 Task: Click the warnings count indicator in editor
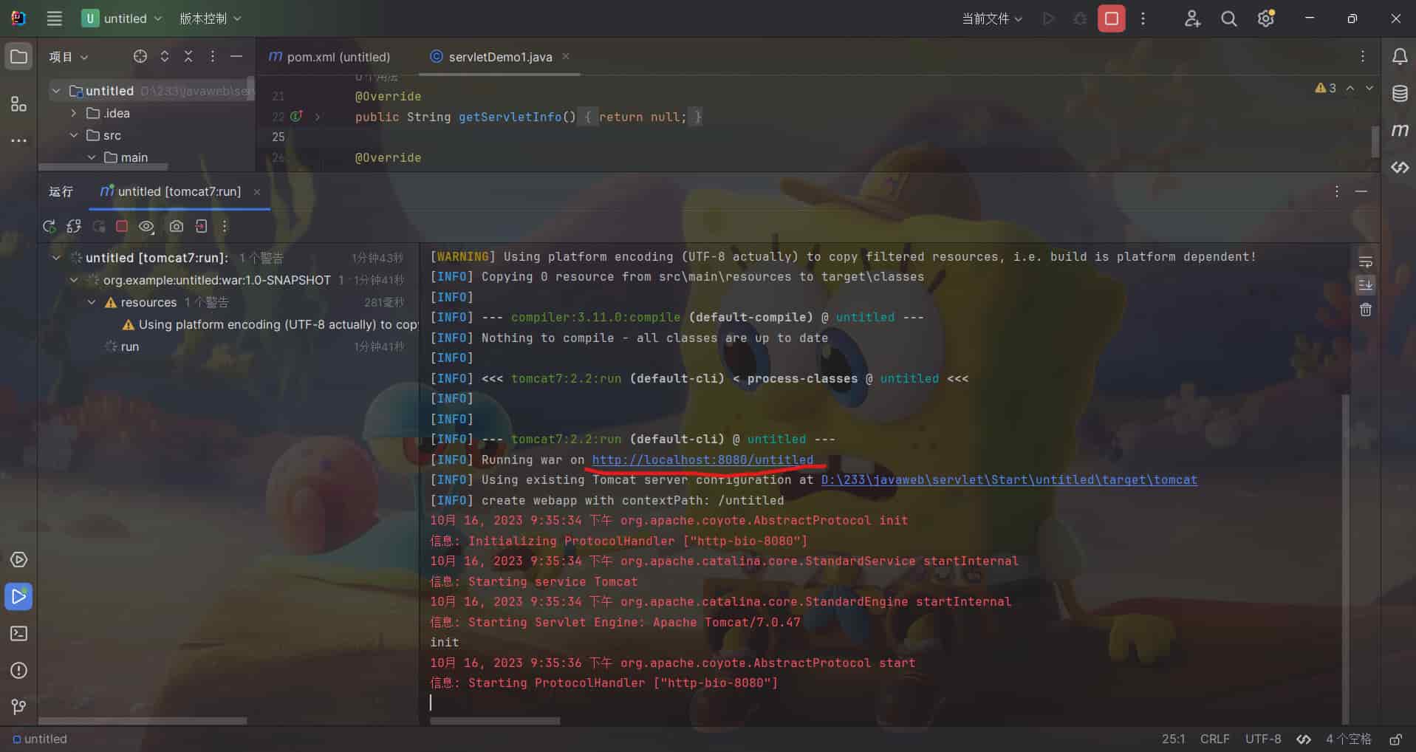click(1326, 88)
